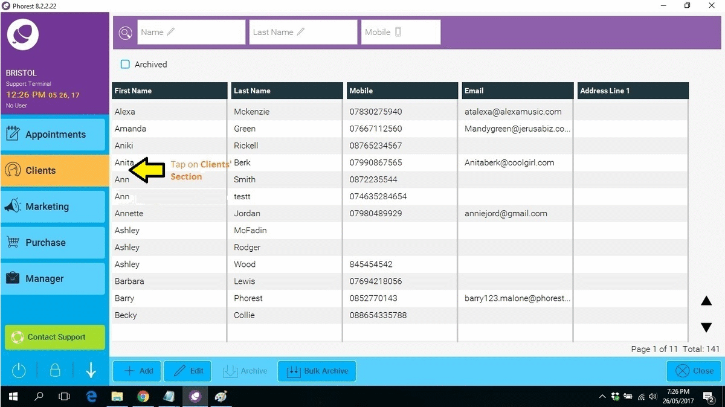The image size is (725, 407).
Task: Select the client first name Barry
Action: pyautogui.click(x=124, y=298)
